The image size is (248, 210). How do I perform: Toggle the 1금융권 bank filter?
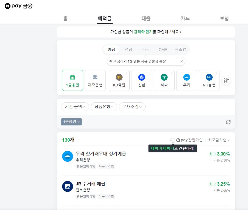[73, 80]
